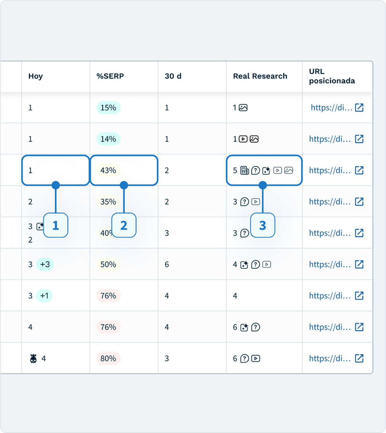Open external link icon in the 80% row

point(359,359)
